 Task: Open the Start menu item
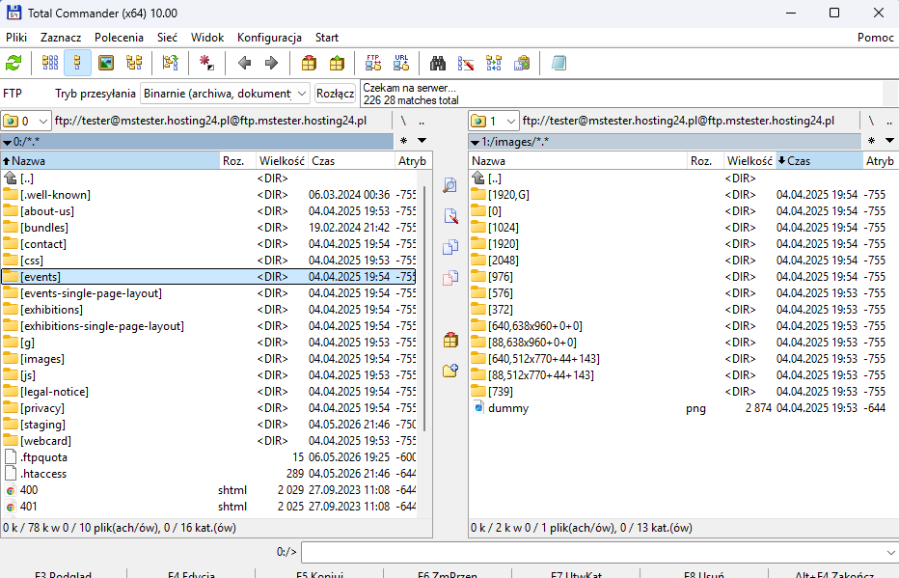pos(327,38)
